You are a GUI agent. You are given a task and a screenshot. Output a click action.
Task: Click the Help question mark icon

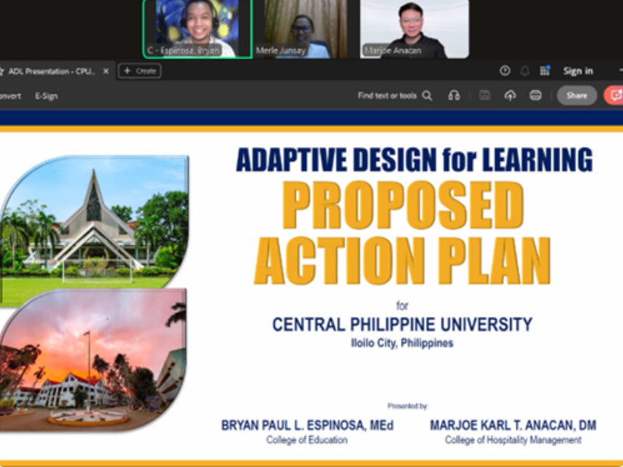pos(505,71)
